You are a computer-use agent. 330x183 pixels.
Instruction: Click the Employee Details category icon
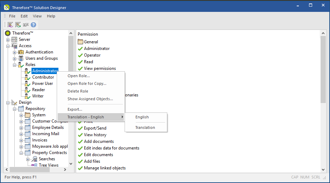pyautogui.click(x=28, y=127)
